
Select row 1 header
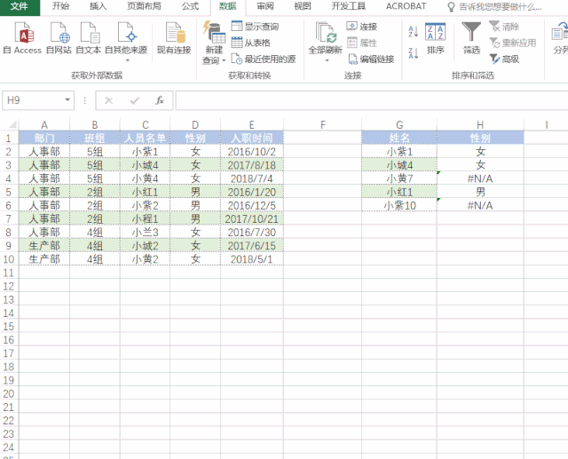(9, 138)
